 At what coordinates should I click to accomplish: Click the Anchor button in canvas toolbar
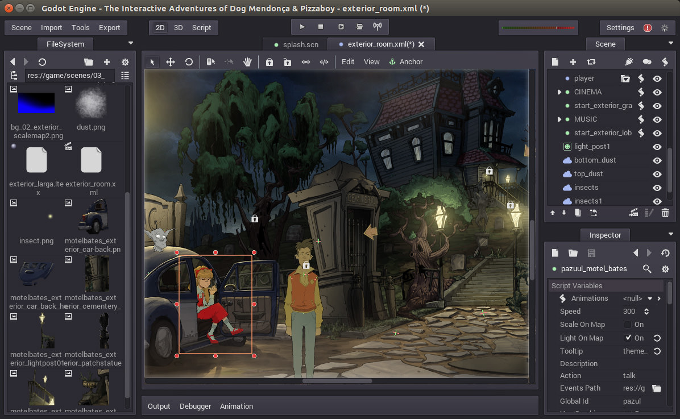pos(405,61)
